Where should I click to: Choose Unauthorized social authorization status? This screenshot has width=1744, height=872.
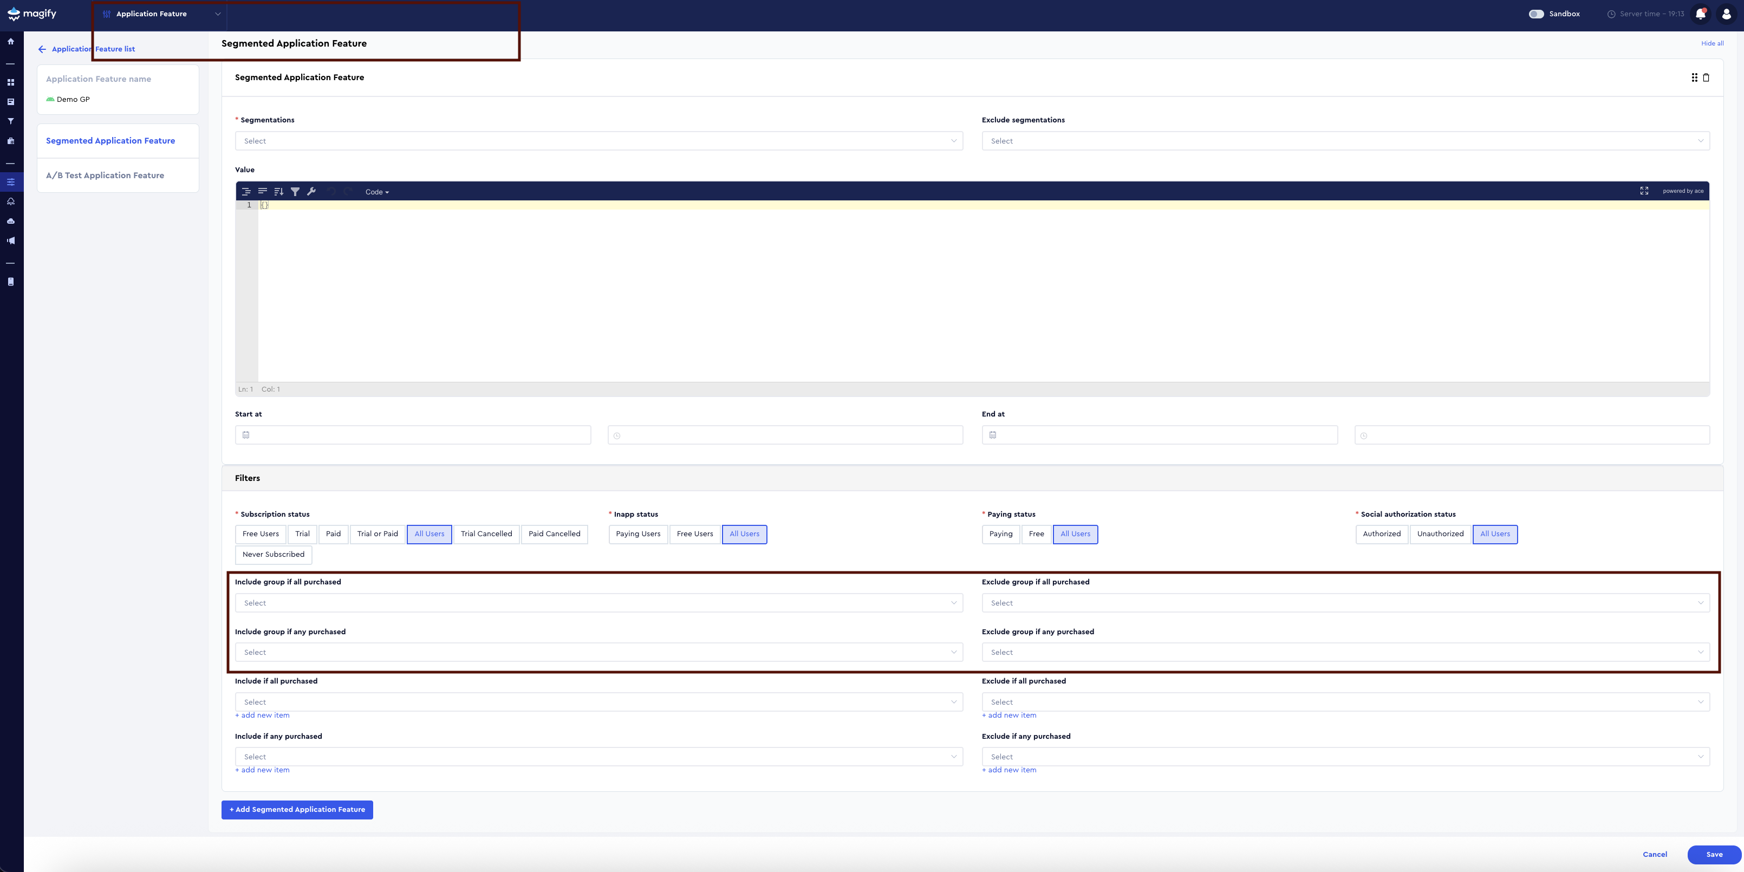[x=1440, y=533]
